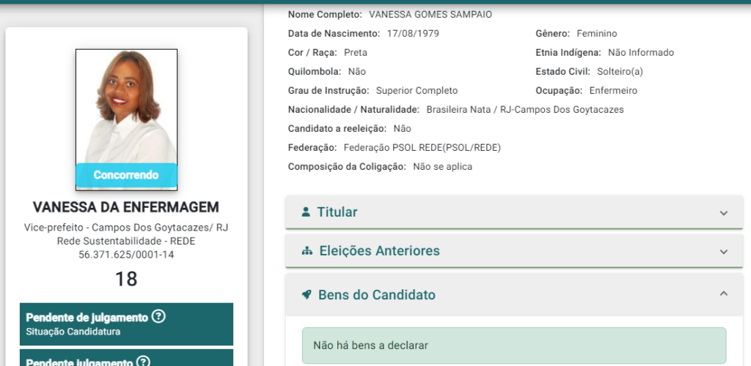Click the rocket icon before Bens do Candidato
The height and width of the screenshot is (366, 751).
pos(307,295)
